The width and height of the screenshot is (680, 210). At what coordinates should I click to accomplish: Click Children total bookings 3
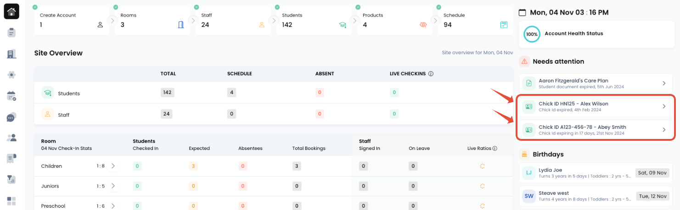297,166
